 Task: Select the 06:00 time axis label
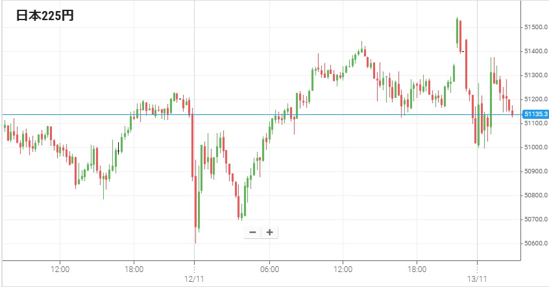tap(269, 268)
